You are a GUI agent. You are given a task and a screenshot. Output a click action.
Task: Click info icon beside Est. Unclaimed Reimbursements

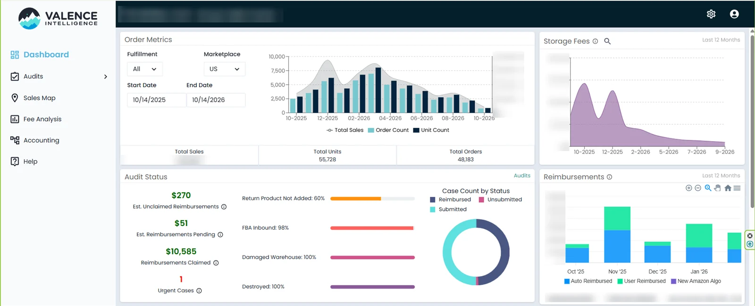click(224, 207)
